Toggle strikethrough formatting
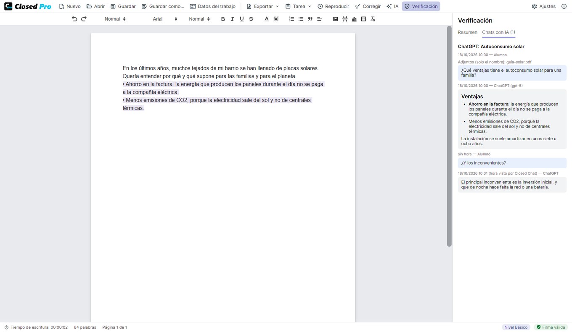 251,19
